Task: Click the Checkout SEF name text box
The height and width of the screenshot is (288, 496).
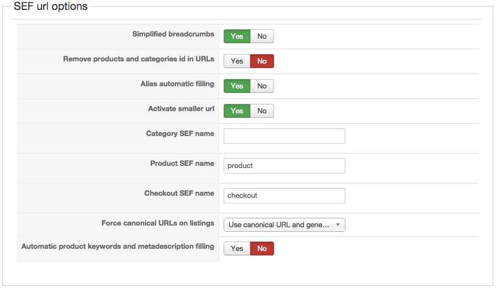Action: (x=284, y=196)
